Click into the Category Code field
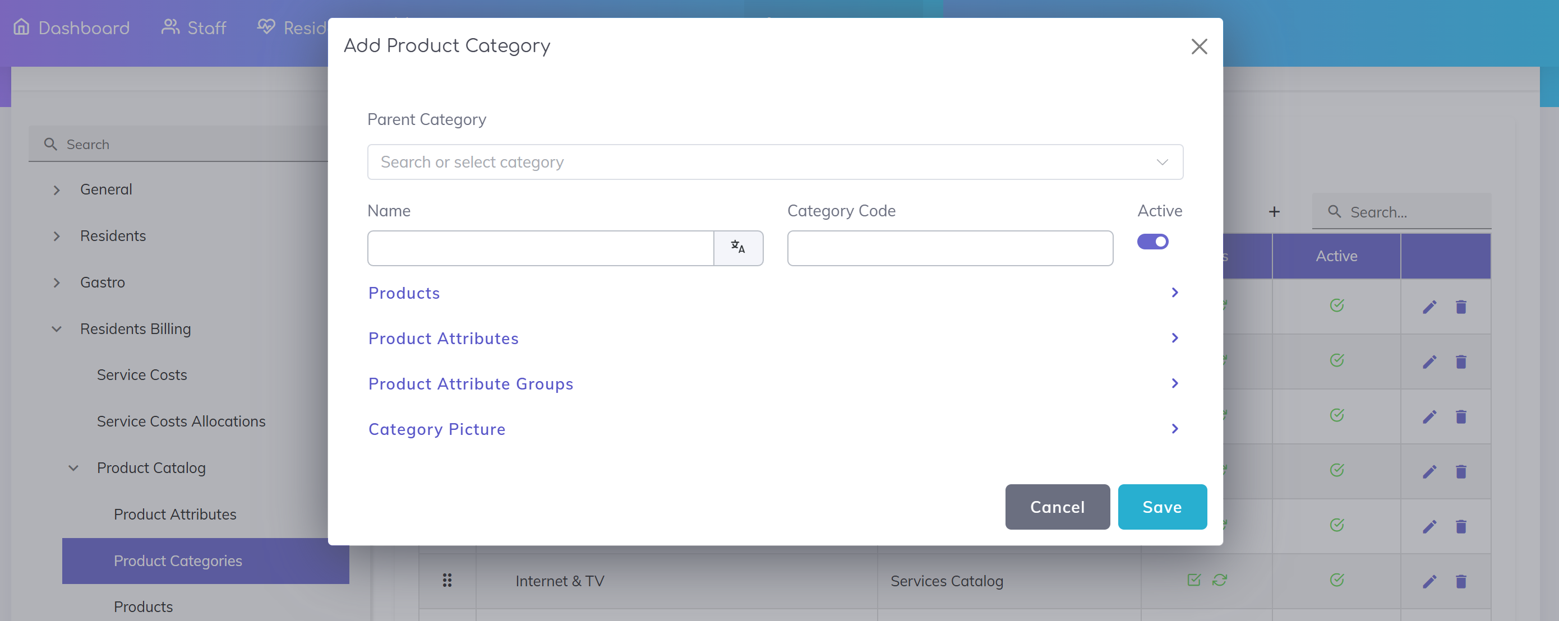Screen dimensions: 1559x621 tap(949, 248)
